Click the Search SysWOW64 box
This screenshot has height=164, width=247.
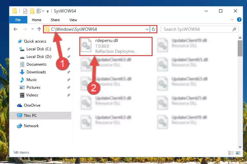[x=199, y=29]
